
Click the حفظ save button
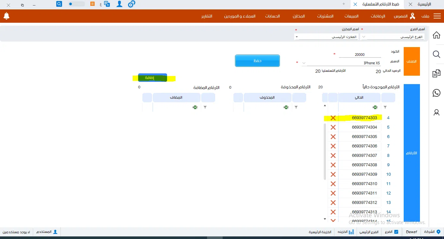click(x=257, y=61)
